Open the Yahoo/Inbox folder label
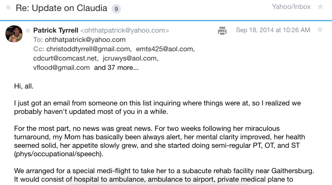This screenshot has height=185, width=332. [x=291, y=7]
